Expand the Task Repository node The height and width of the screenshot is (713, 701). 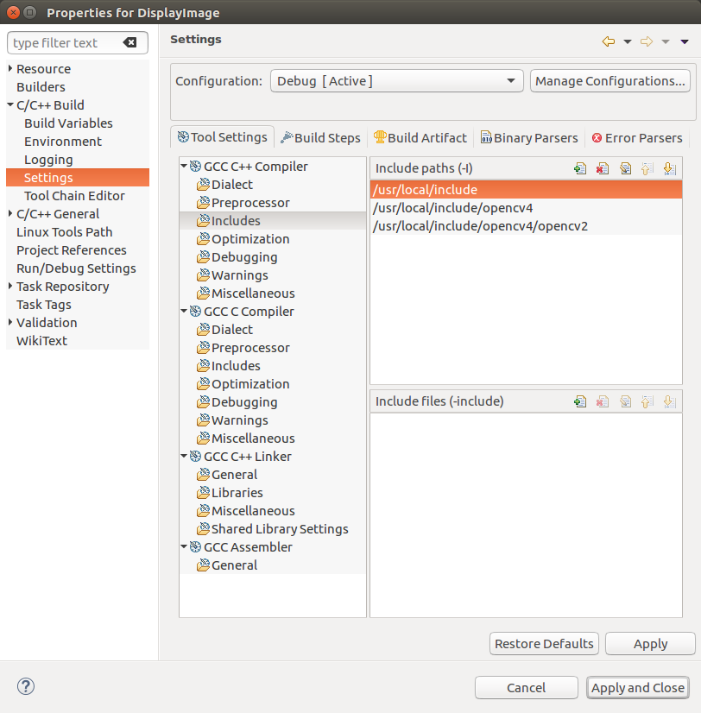tap(10, 286)
